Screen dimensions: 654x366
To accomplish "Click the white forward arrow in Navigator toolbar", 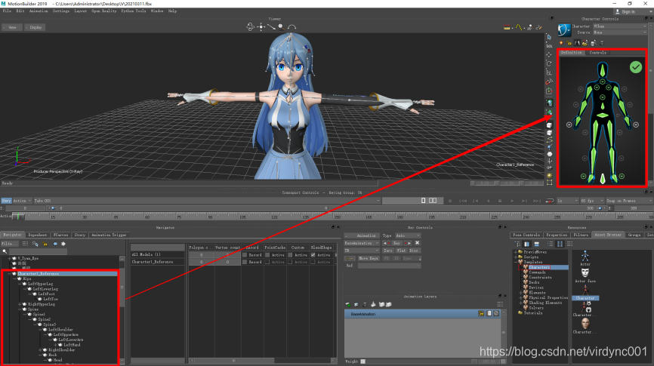I will [63, 244].
